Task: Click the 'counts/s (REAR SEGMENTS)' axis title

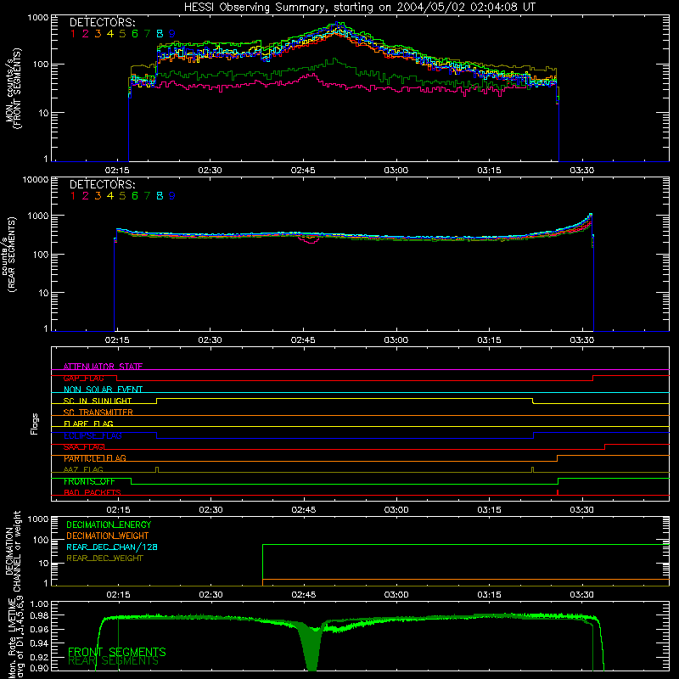Action: pos(9,255)
